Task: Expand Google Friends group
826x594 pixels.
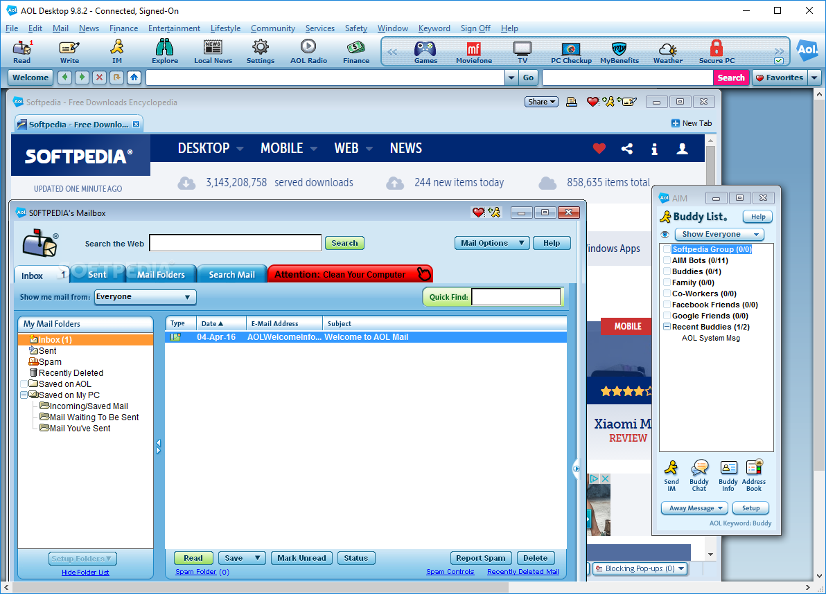Action: (667, 316)
